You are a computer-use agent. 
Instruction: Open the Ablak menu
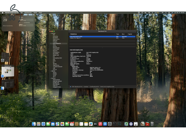[35, 13]
